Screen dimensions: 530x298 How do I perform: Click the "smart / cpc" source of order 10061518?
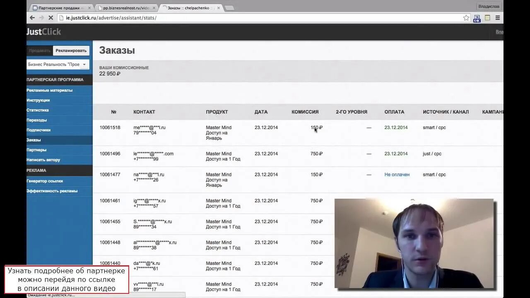pos(434,127)
